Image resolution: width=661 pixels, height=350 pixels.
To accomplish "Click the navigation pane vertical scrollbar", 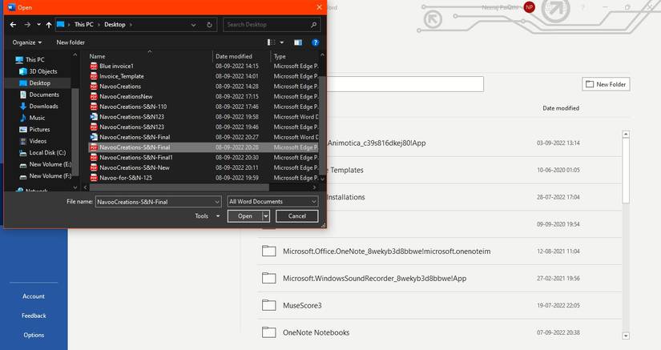I will pos(75,131).
